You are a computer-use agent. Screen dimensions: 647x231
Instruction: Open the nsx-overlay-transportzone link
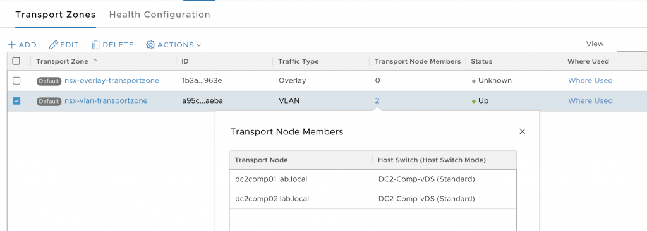click(112, 80)
